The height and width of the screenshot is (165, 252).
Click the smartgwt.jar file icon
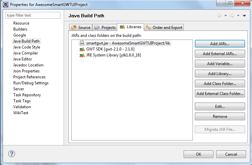82,43
